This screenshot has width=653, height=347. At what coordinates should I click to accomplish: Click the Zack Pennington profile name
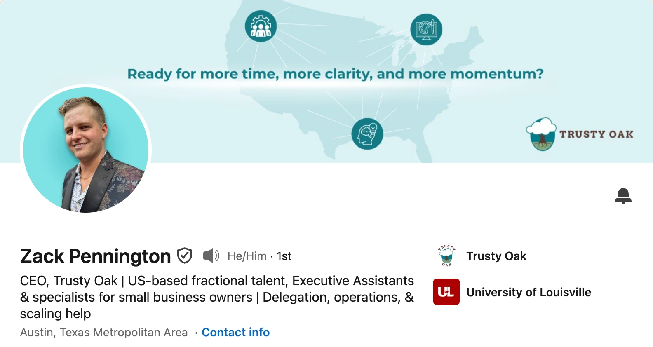pyautogui.click(x=95, y=256)
